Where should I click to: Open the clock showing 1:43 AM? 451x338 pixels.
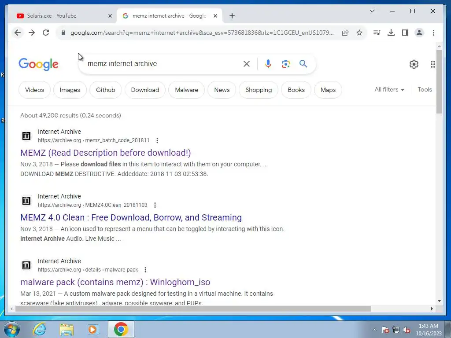[x=429, y=330]
